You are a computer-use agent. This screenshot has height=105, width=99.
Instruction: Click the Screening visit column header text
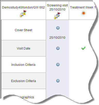(x=57, y=5)
